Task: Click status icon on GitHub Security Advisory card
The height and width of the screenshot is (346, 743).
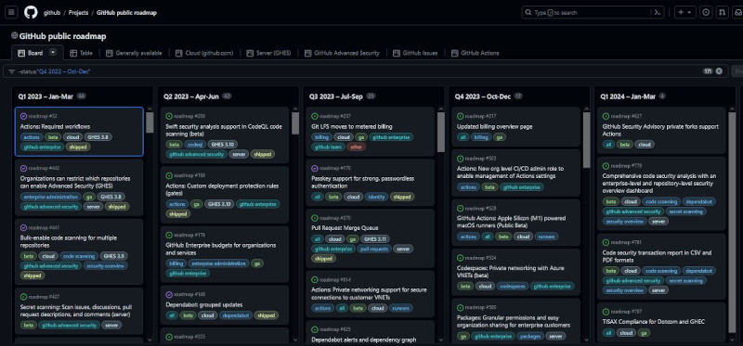Action: pos(606,116)
